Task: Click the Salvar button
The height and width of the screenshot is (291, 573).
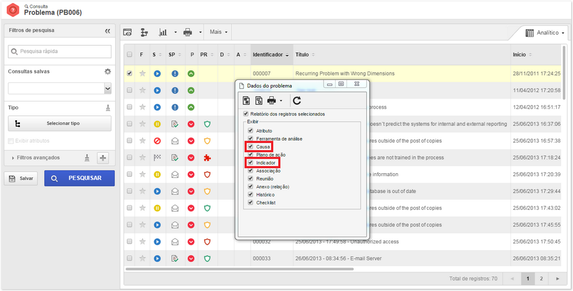Action: coord(21,179)
